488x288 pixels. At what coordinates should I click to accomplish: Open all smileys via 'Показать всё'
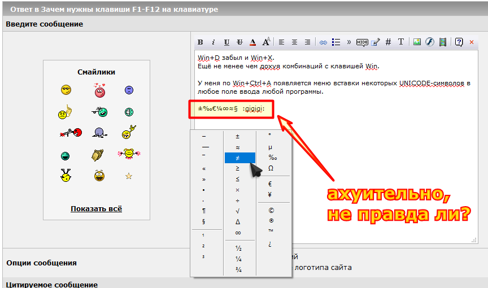(96, 209)
